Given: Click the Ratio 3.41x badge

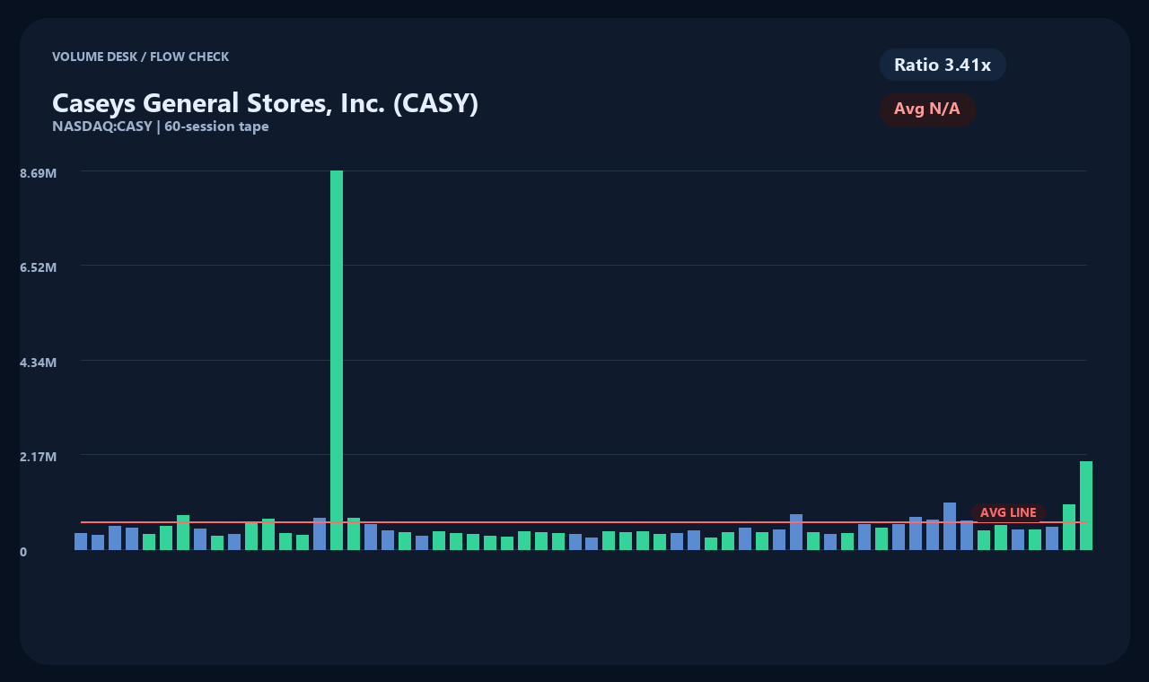Looking at the screenshot, I should coord(943,65).
